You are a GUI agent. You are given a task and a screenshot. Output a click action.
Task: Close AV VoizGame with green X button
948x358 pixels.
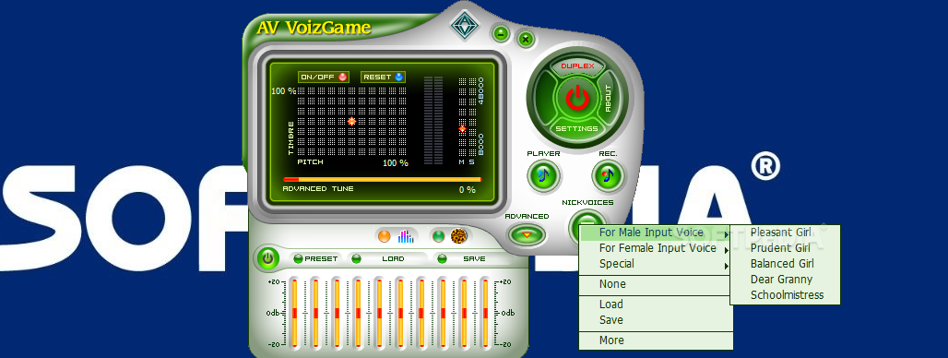click(526, 40)
